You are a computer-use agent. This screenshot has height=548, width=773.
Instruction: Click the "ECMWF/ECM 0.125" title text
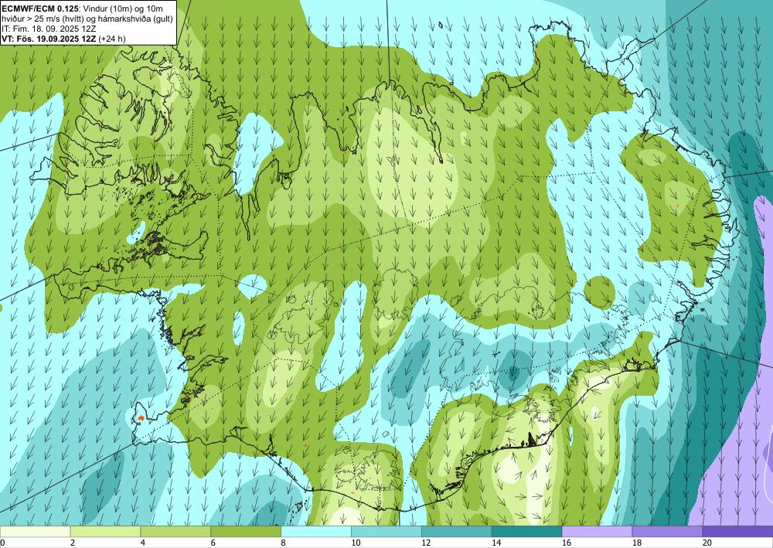point(40,9)
